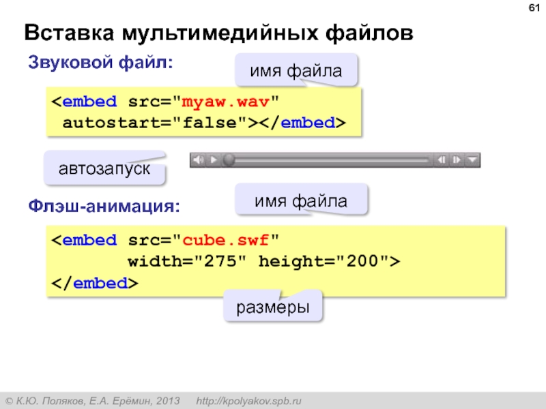Click 'имя файла' callout above myaw.wav
Viewport: 546px width, 409px height.
tap(296, 71)
